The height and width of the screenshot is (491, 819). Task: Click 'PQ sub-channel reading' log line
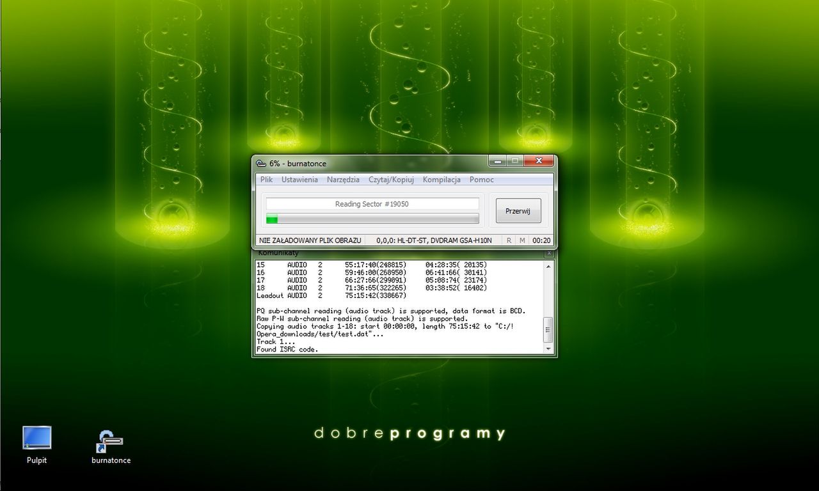pos(391,311)
